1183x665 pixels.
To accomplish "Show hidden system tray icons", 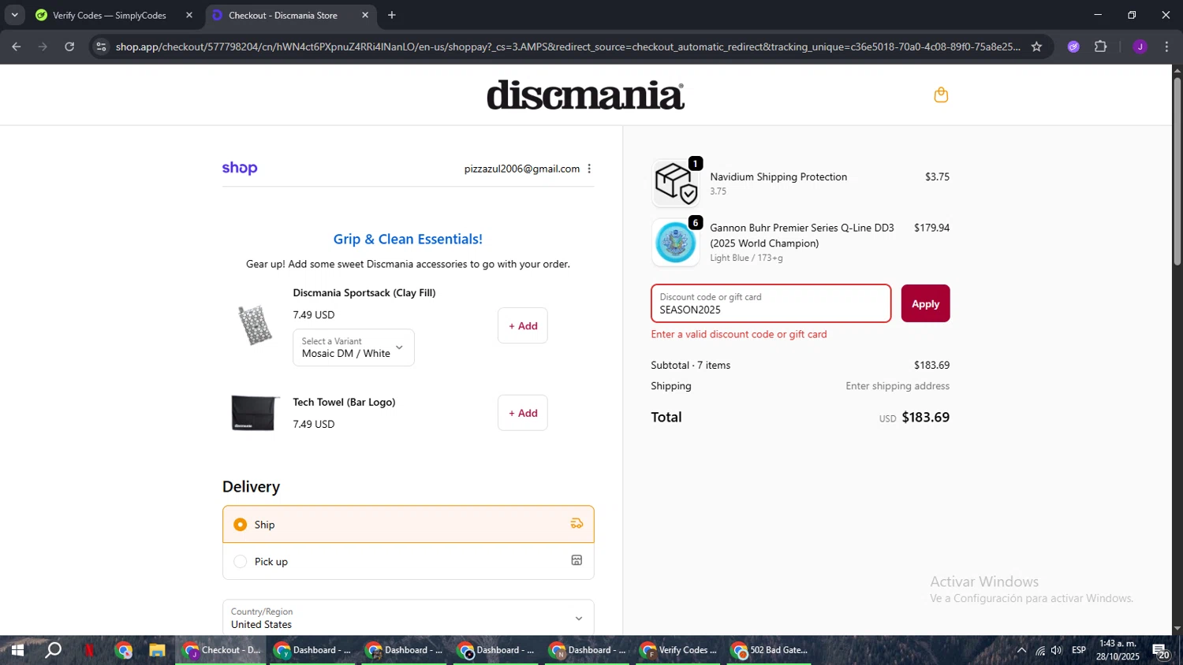I will [x=1021, y=650].
